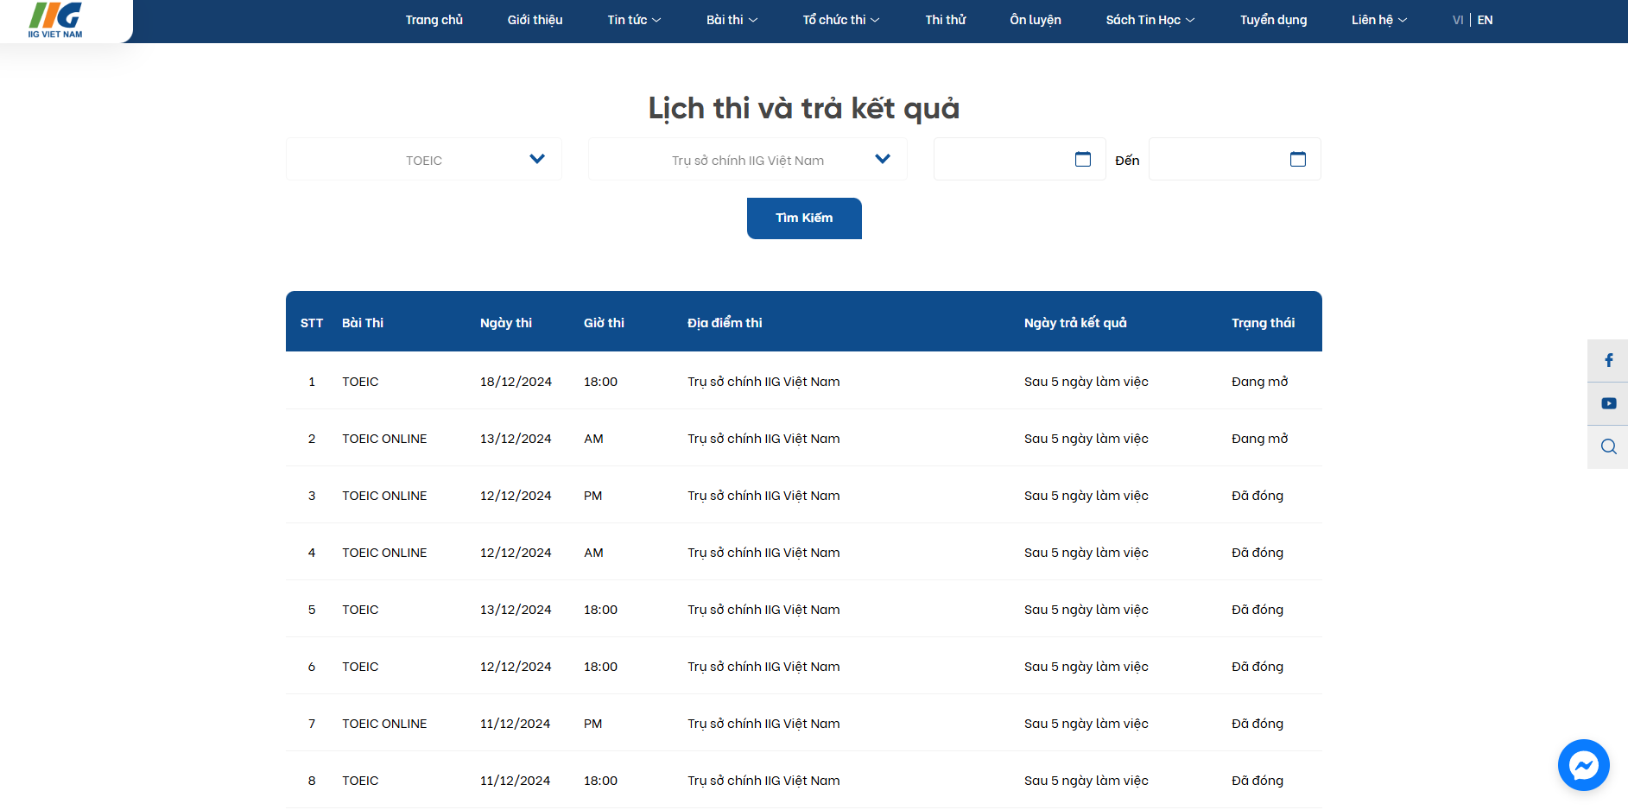Screen dimensions: 1628x810
Task: Open the YouTube sidebar icon
Action: pyautogui.click(x=1608, y=403)
